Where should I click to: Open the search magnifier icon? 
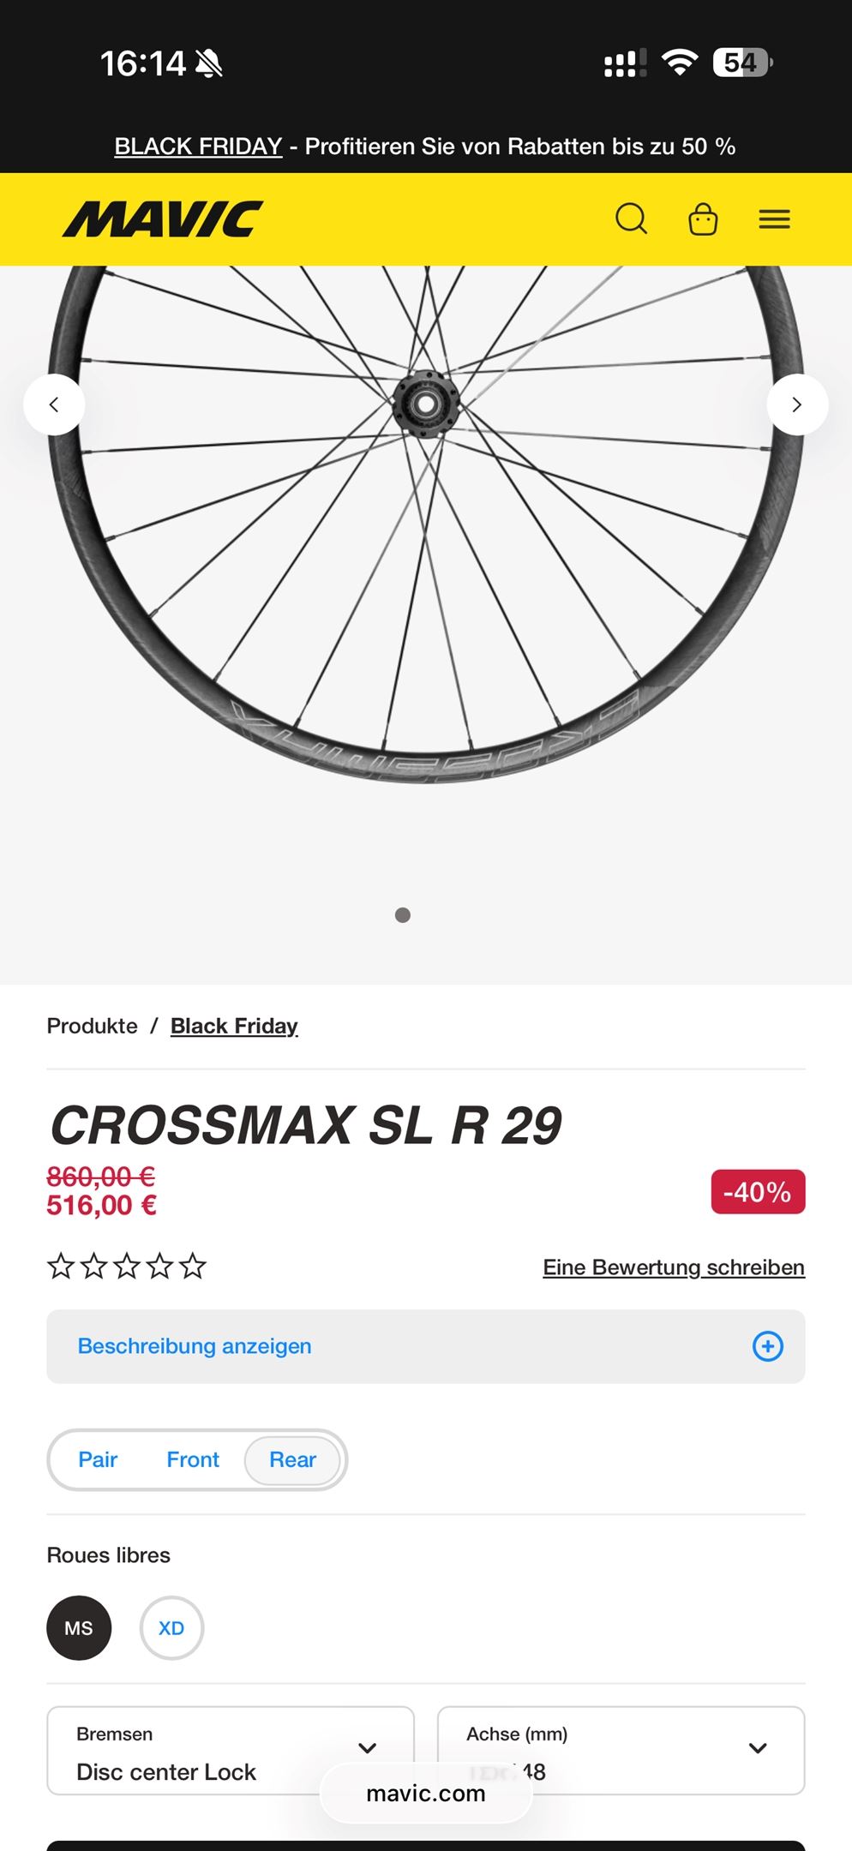pos(631,219)
